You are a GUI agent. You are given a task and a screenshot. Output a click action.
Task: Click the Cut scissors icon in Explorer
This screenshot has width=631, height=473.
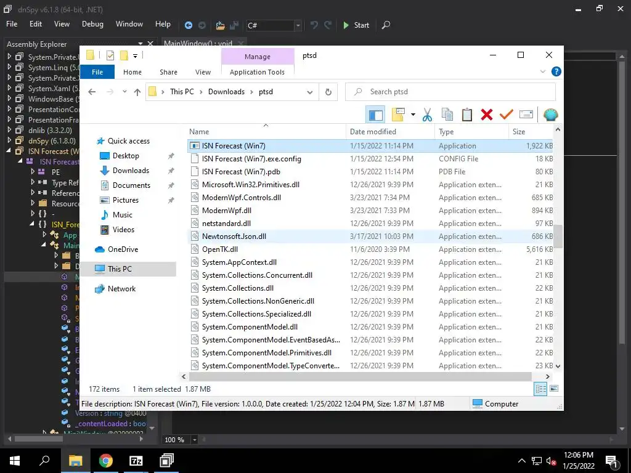click(427, 115)
